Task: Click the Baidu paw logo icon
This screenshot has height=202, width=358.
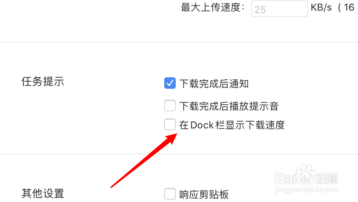Action: (x=305, y=174)
